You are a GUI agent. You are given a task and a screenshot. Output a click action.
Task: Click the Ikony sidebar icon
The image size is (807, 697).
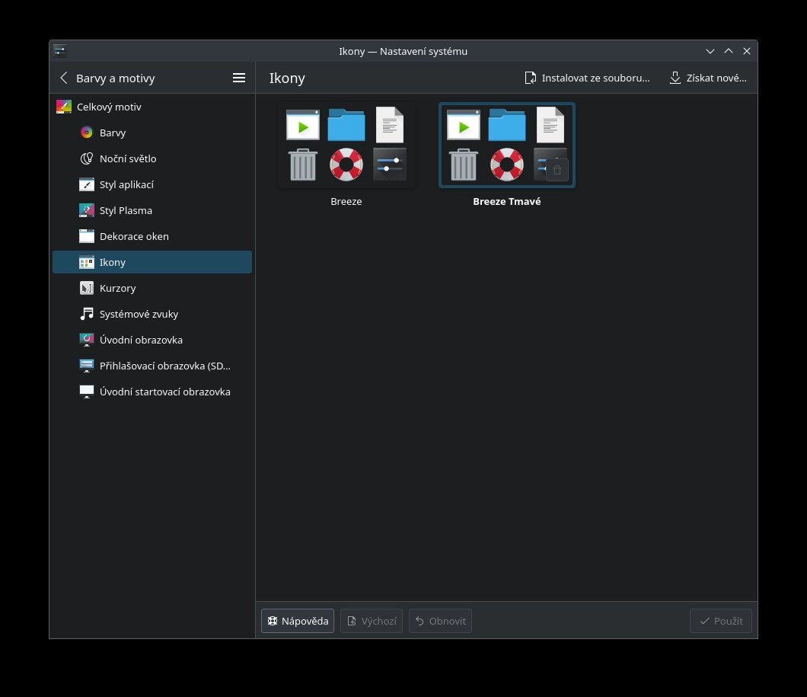[87, 262]
